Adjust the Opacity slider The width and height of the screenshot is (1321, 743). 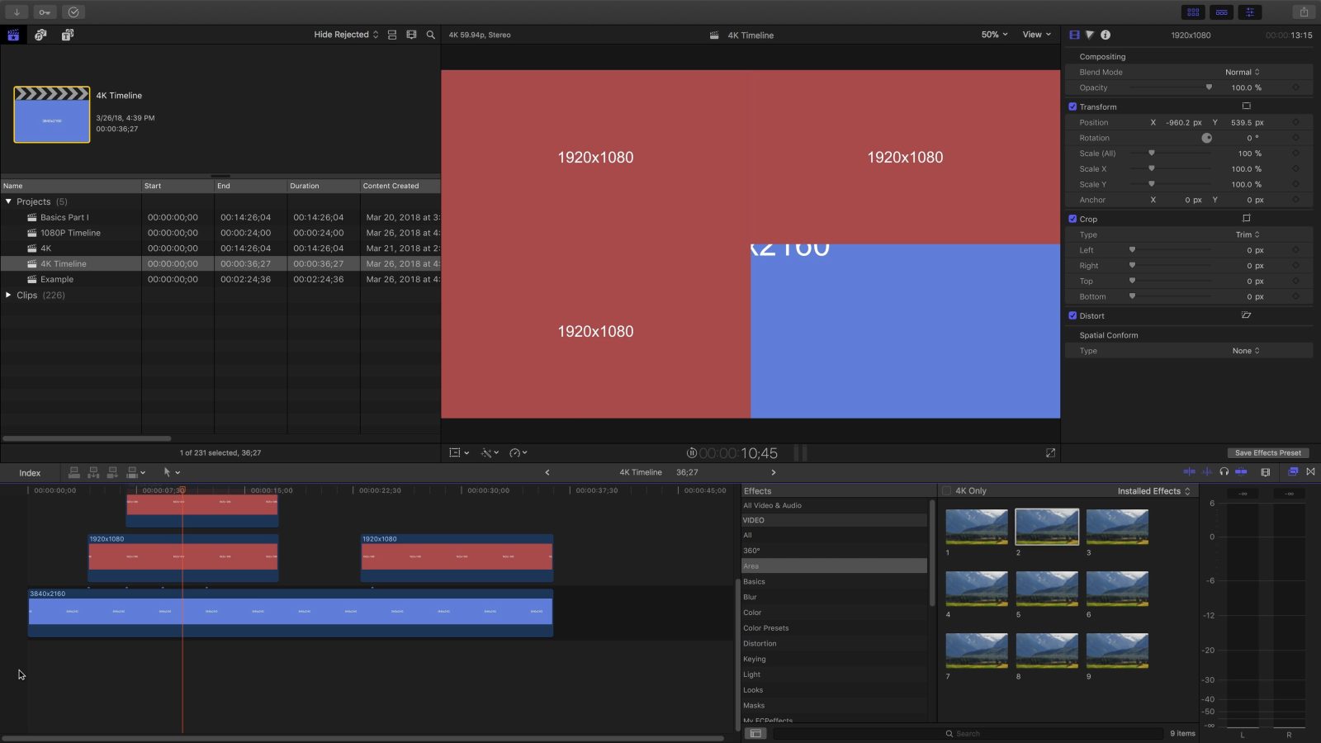1209,88
